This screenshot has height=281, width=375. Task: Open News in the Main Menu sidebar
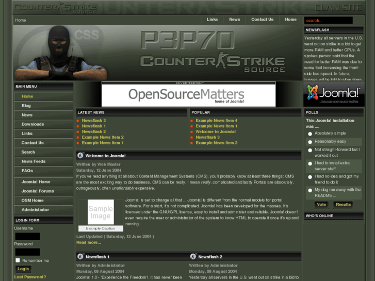(x=43, y=115)
